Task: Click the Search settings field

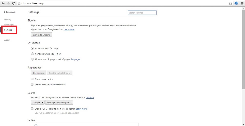Action: (x=142, y=13)
